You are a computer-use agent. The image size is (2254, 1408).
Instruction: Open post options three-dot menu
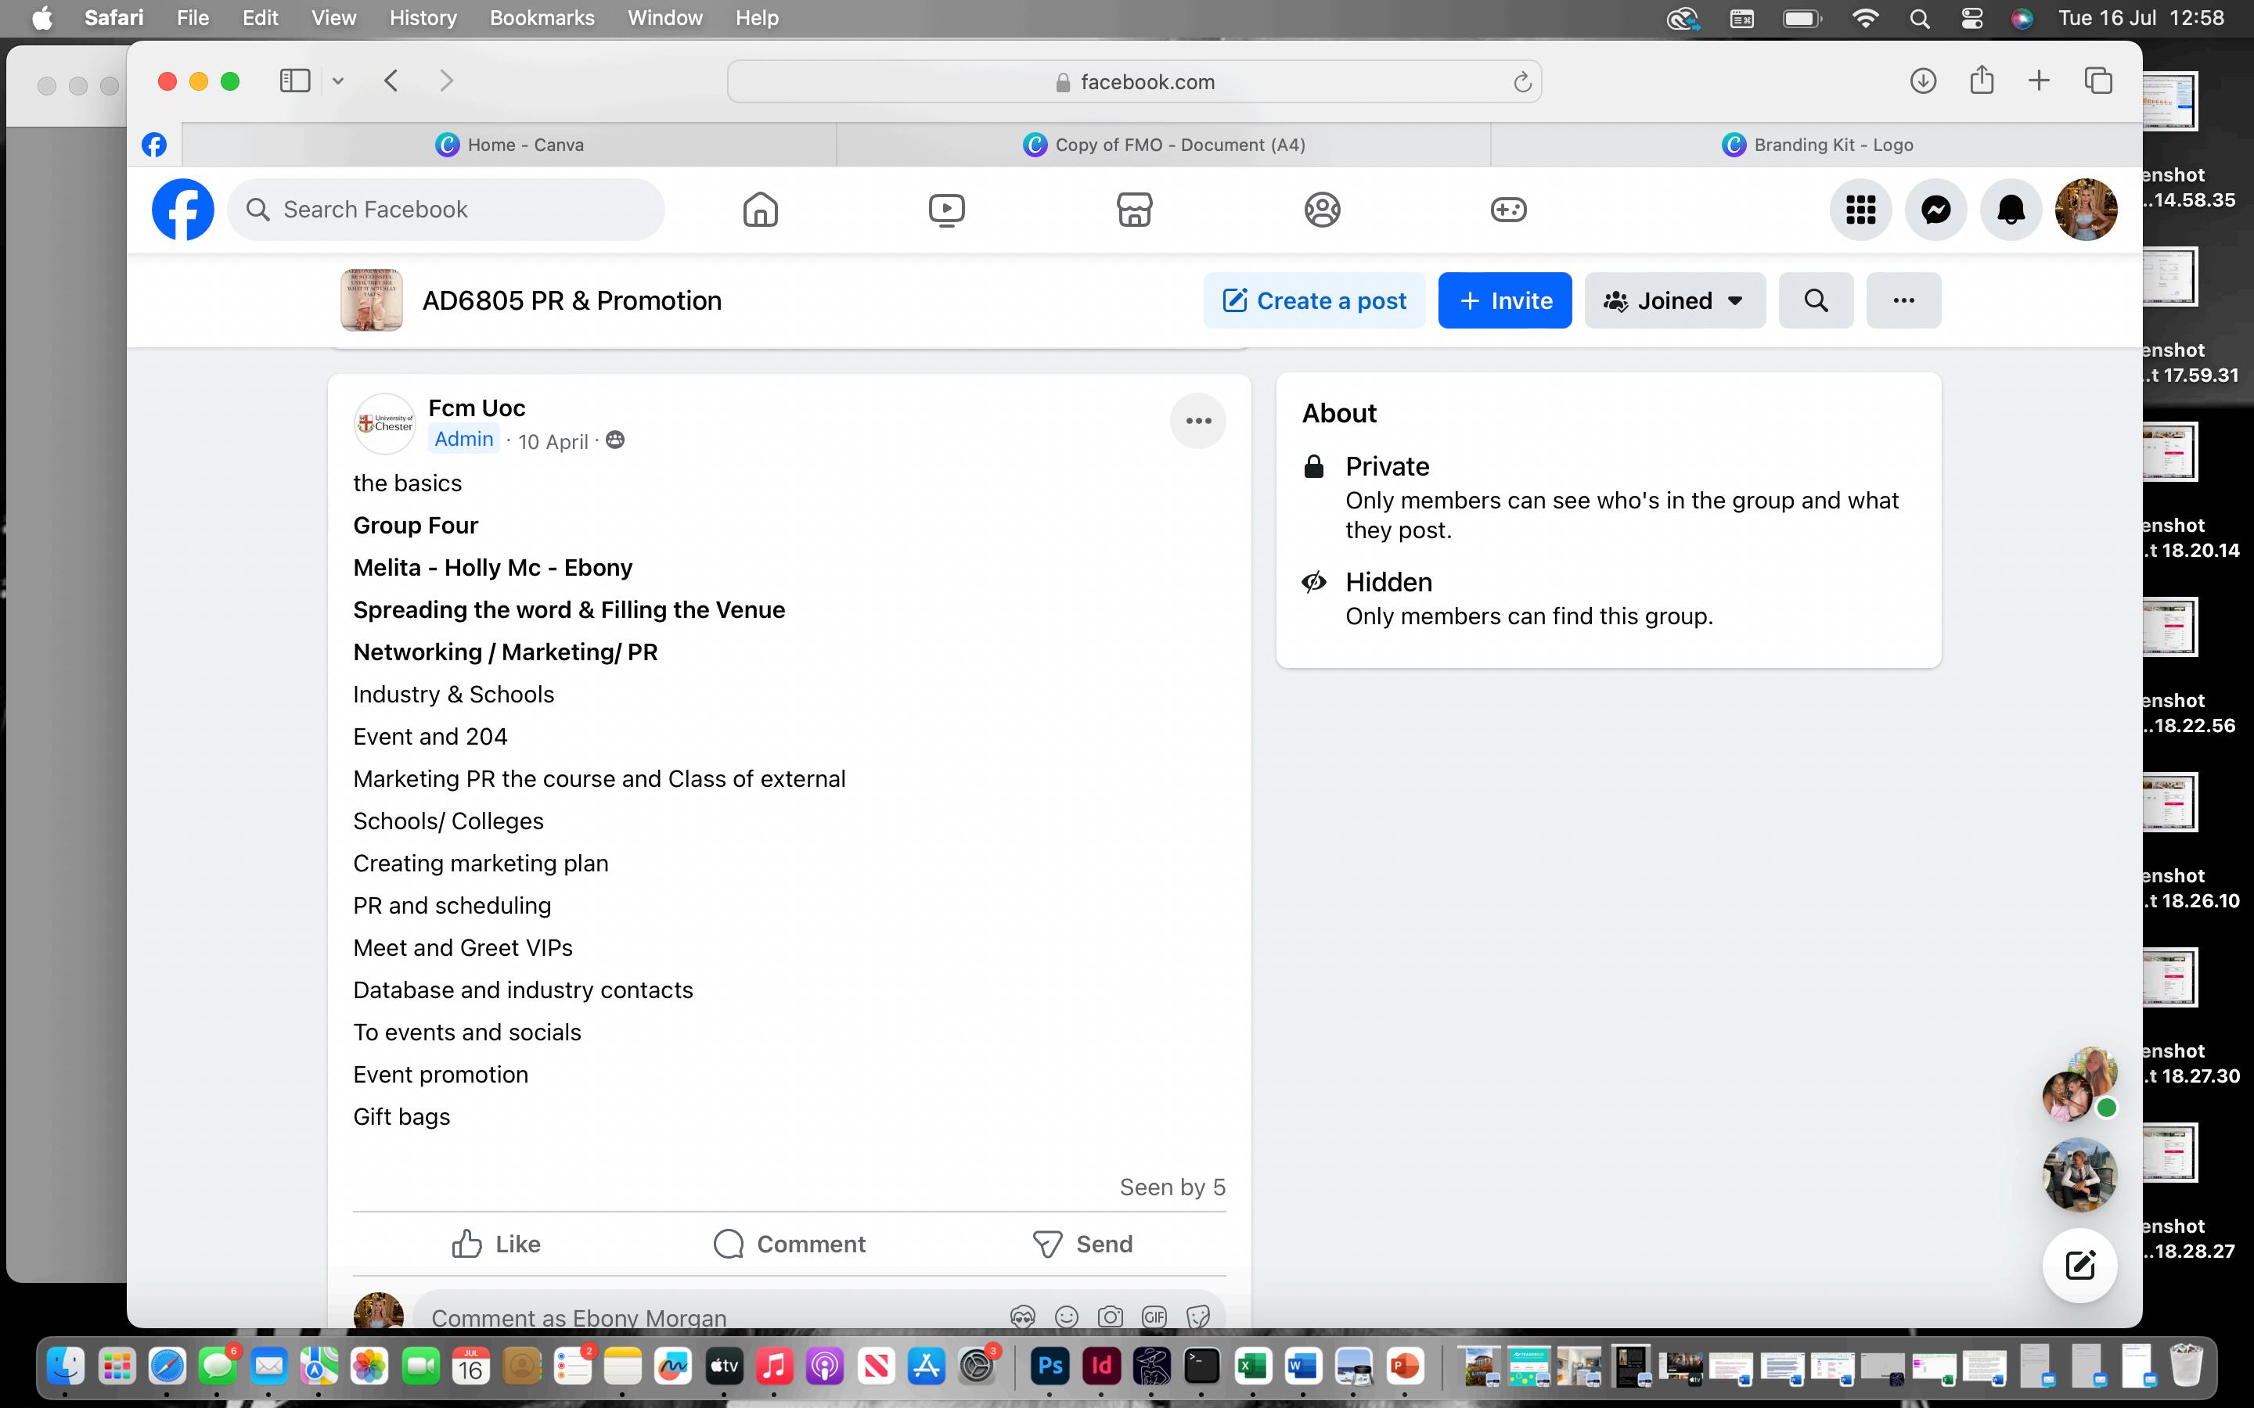(1197, 421)
